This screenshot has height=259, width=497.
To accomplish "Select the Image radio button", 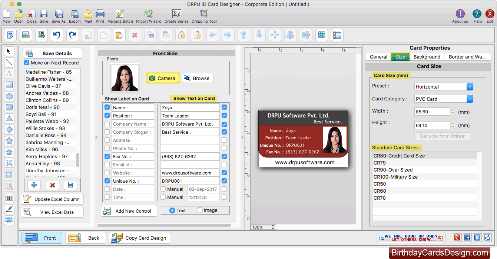I will (x=200, y=210).
